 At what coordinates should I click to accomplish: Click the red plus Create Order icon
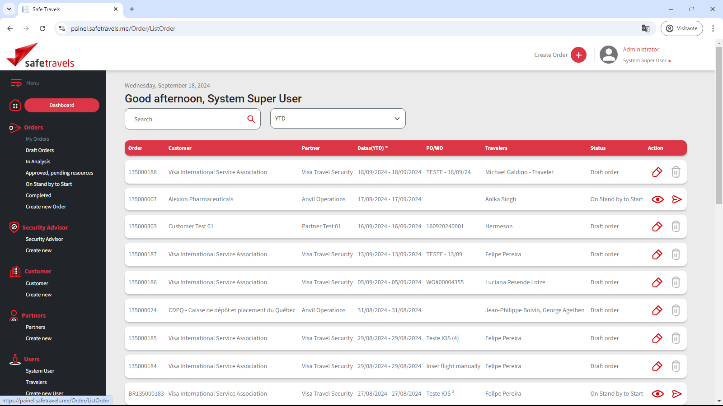tap(578, 55)
